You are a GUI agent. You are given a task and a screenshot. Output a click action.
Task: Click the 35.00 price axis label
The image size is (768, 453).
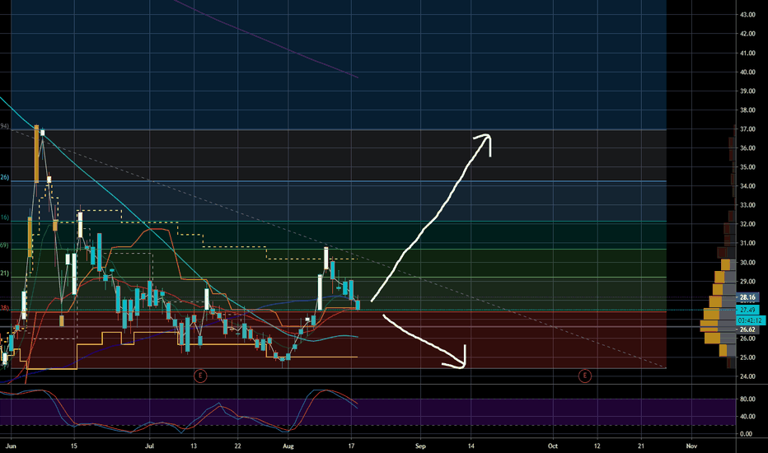(x=747, y=167)
